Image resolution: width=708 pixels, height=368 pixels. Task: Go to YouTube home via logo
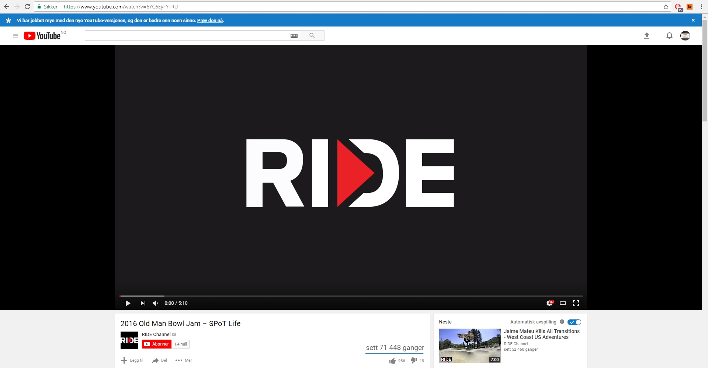[x=42, y=36]
